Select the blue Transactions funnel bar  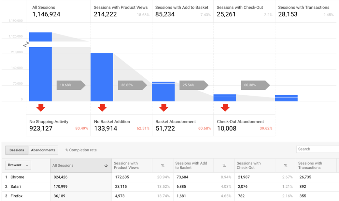pyautogui.click(x=286, y=98)
